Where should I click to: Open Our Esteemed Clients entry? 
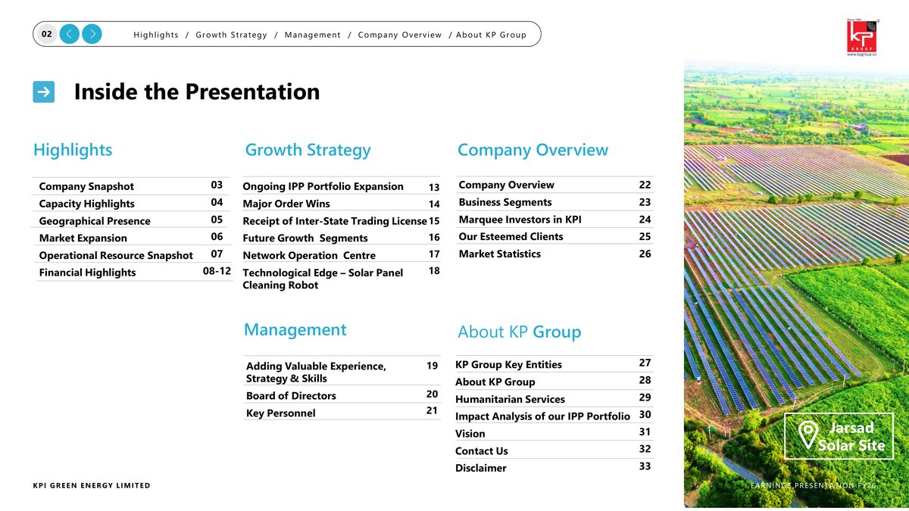pyautogui.click(x=511, y=236)
